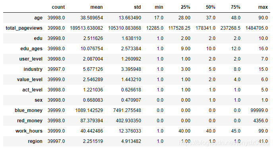Screen dimensions: 273x150
Task: Click the max column header
Action: click(263, 7)
